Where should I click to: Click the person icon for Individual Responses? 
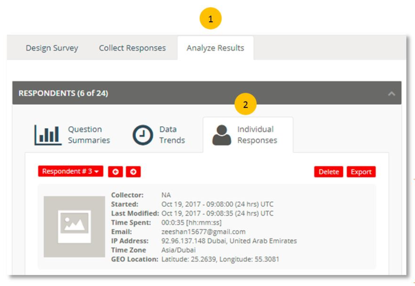222,135
